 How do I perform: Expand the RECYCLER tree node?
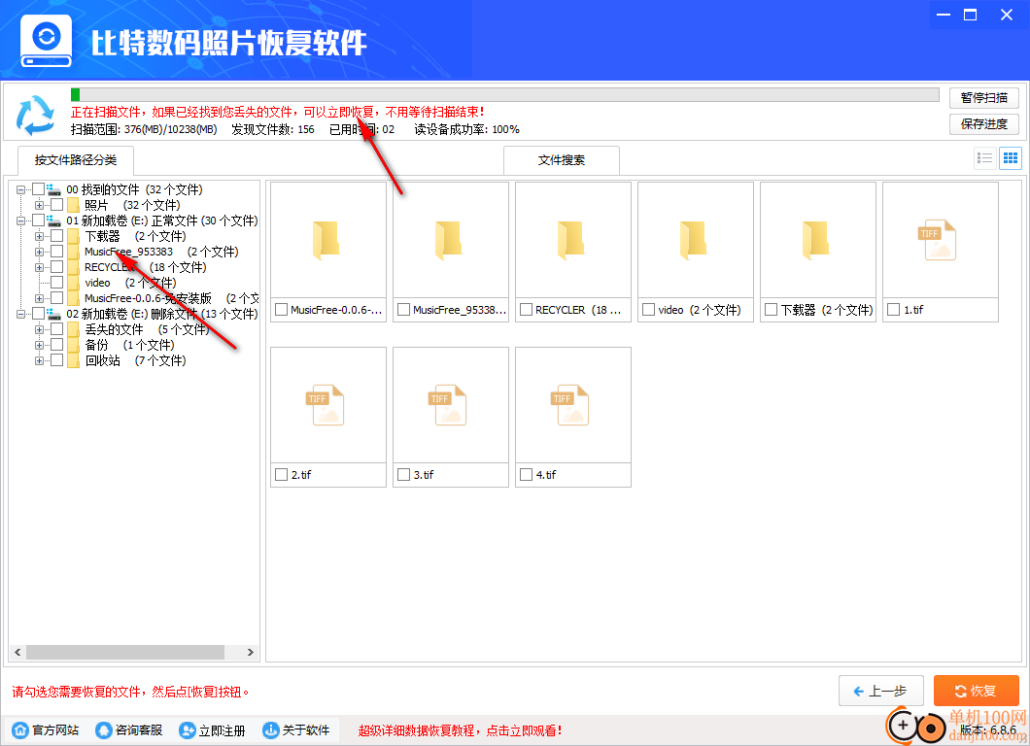coord(40,267)
